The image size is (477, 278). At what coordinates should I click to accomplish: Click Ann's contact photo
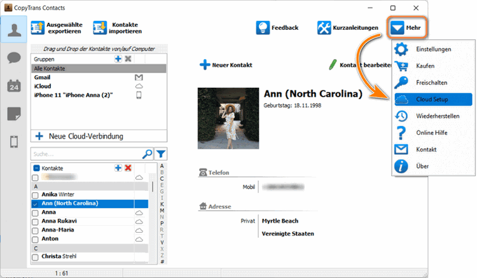[x=228, y=118]
